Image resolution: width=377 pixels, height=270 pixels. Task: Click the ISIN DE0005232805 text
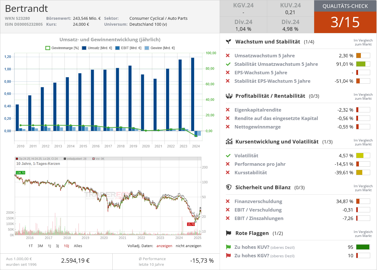24,24
